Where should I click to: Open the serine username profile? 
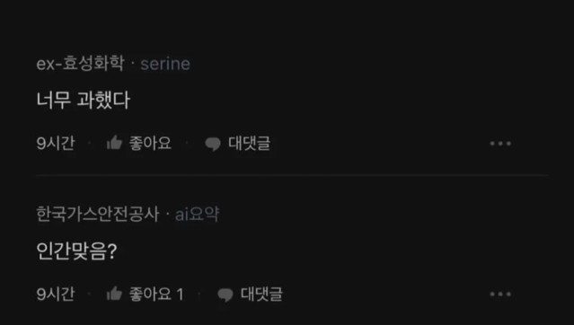click(165, 64)
